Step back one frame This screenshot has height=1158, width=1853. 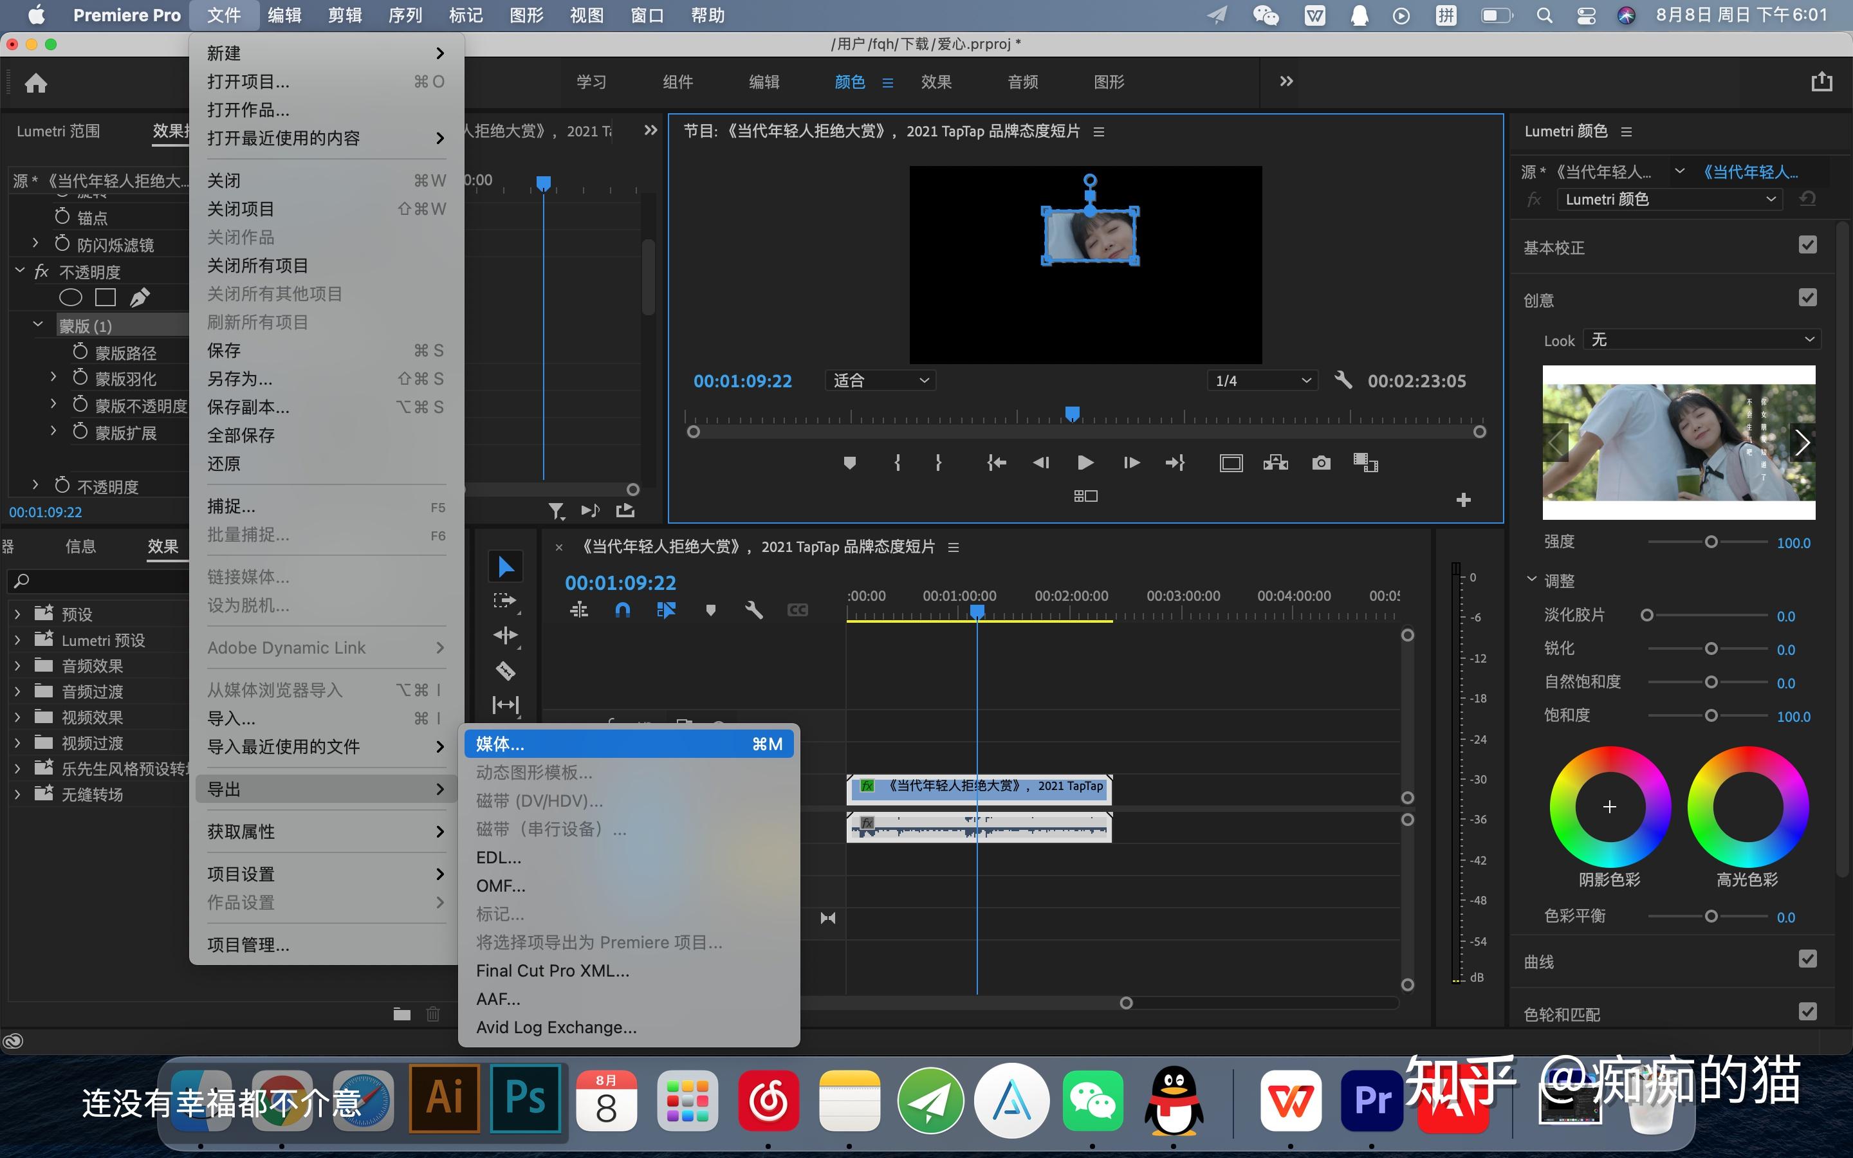coord(1040,463)
